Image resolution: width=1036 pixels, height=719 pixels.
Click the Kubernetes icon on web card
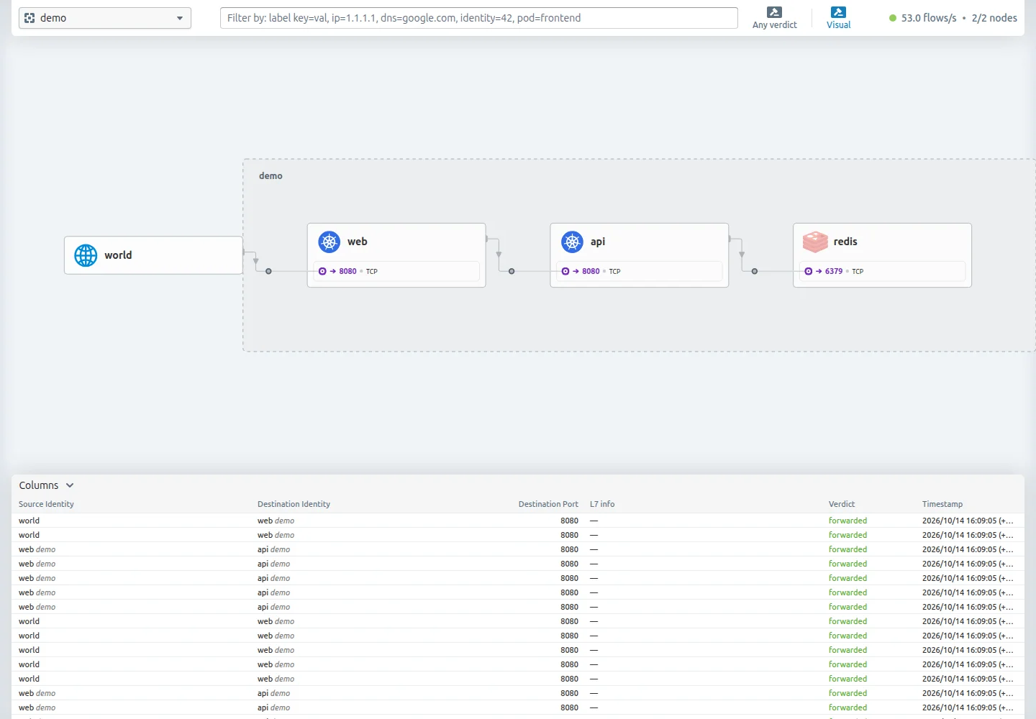coord(330,242)
